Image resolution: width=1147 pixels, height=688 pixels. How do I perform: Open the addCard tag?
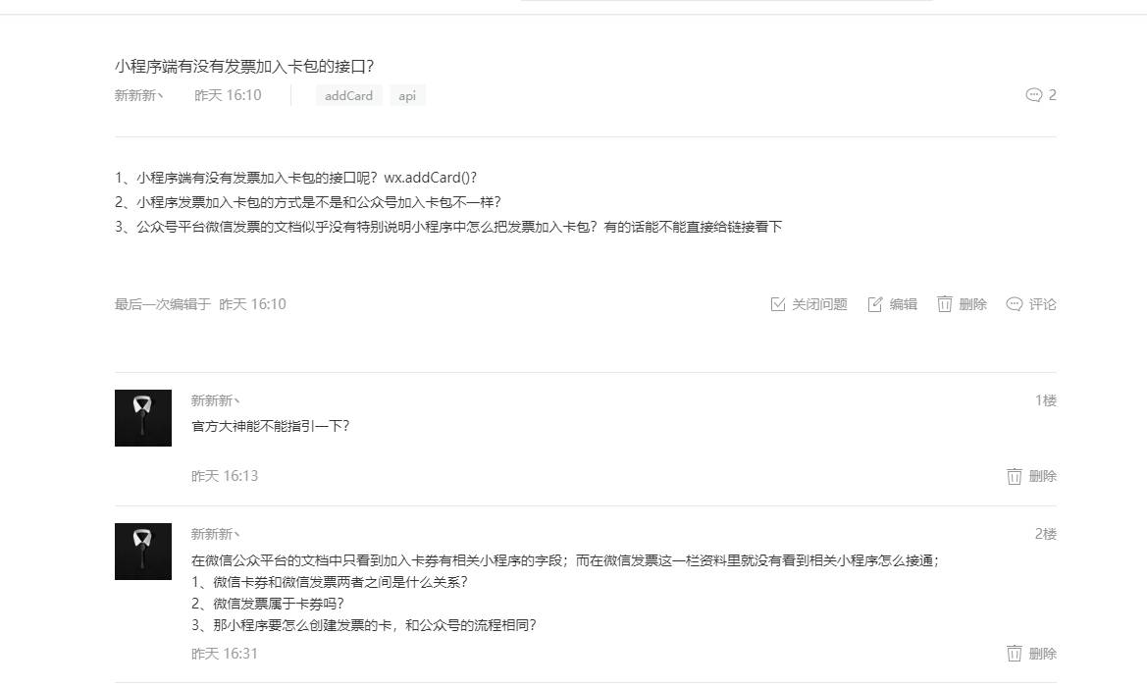349,96
